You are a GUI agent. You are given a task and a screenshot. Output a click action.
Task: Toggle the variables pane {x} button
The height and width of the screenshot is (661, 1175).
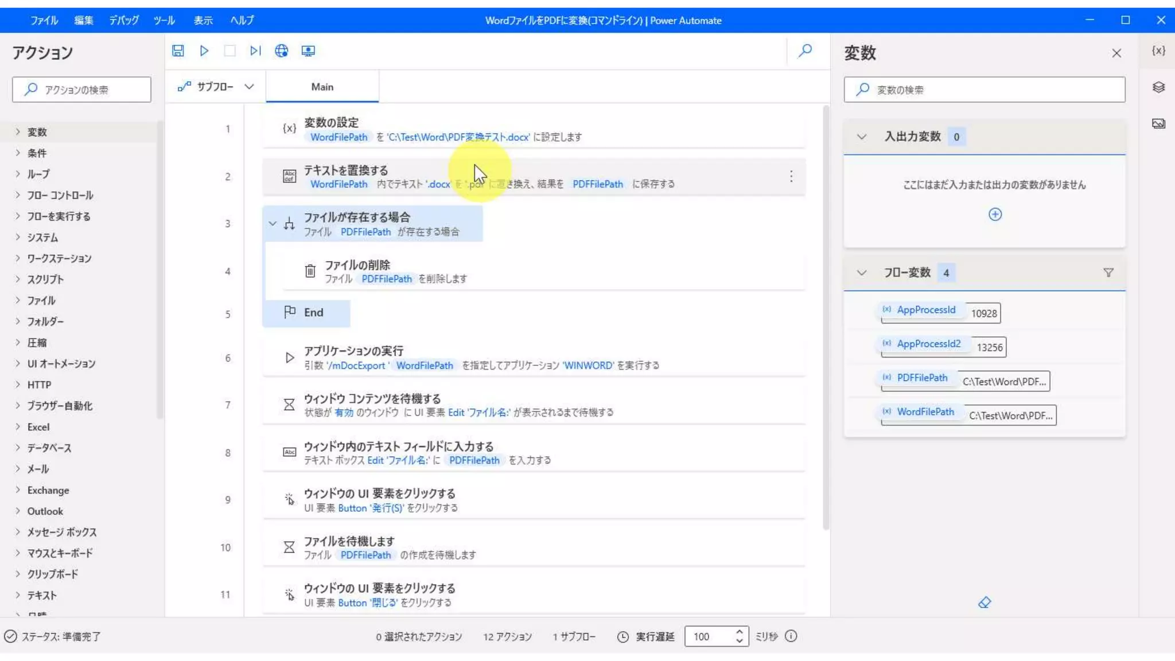1158,50
